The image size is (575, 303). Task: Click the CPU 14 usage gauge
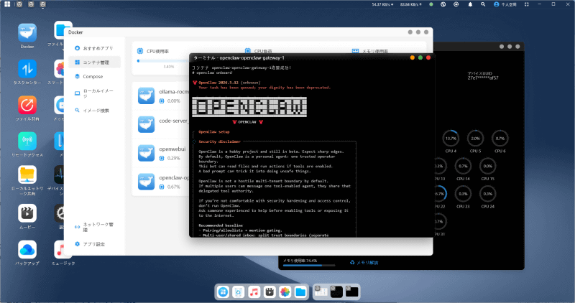click(x=463, y=167)
